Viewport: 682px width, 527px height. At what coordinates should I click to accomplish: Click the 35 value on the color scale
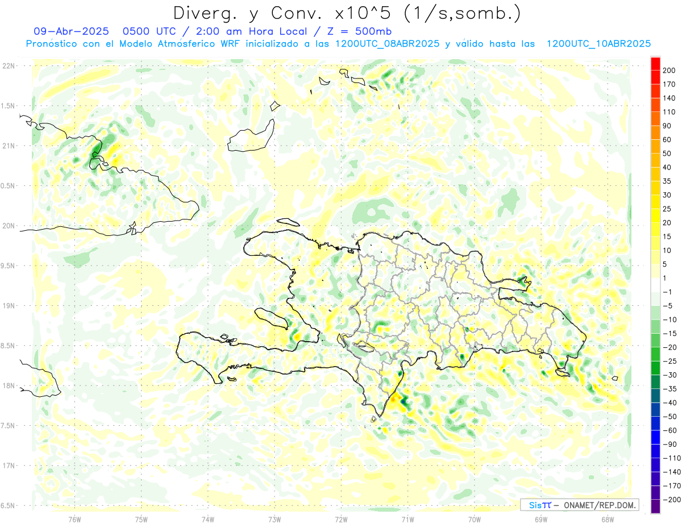(668, 181)
